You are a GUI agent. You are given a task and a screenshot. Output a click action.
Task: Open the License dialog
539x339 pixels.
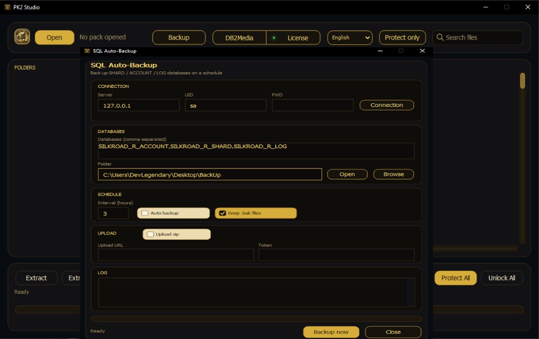pos(293,38)
